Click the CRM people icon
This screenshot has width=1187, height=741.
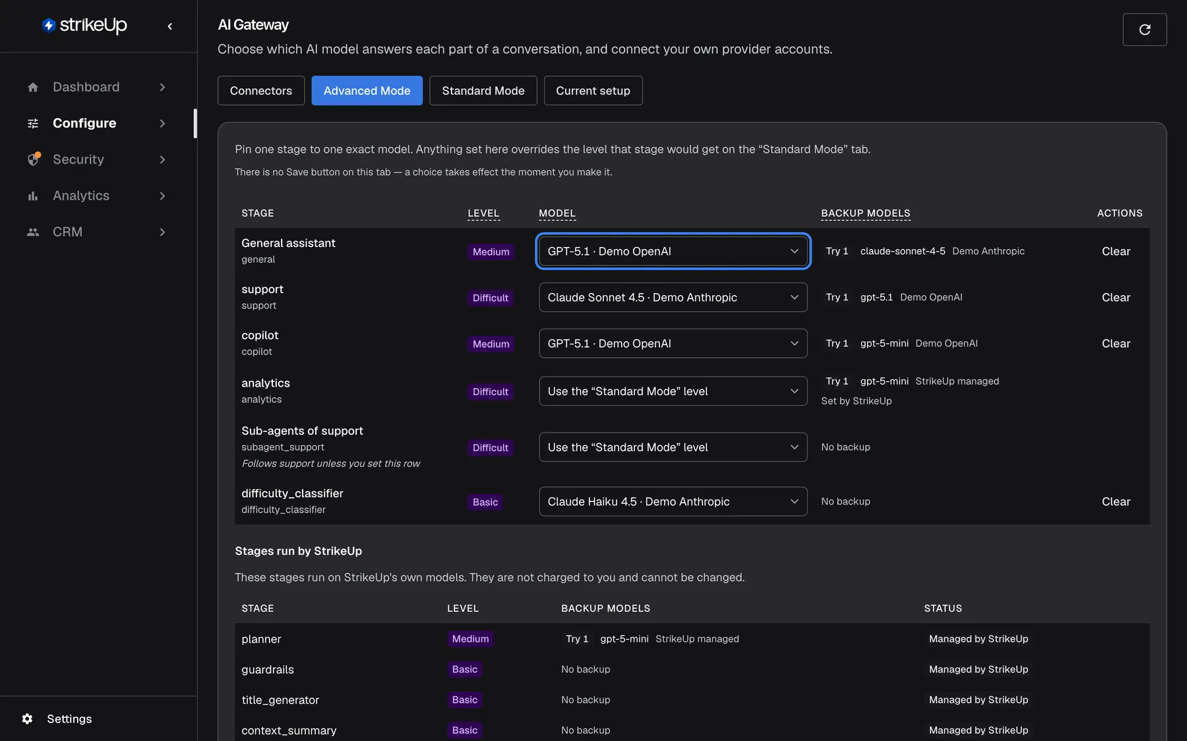pos(33,232)
